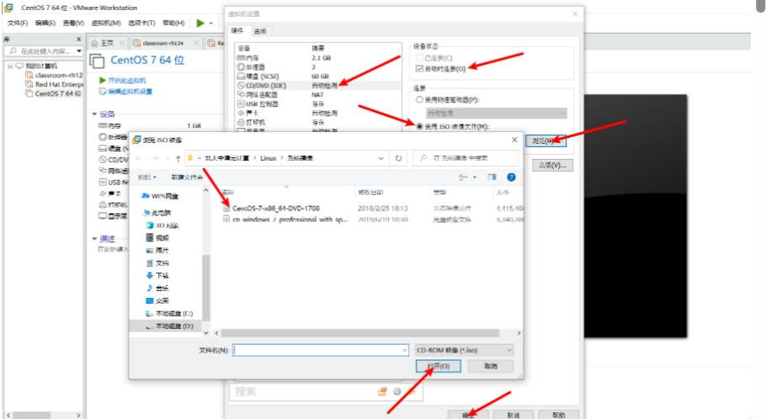Open the 文件(F) menu

pos(18,23)
